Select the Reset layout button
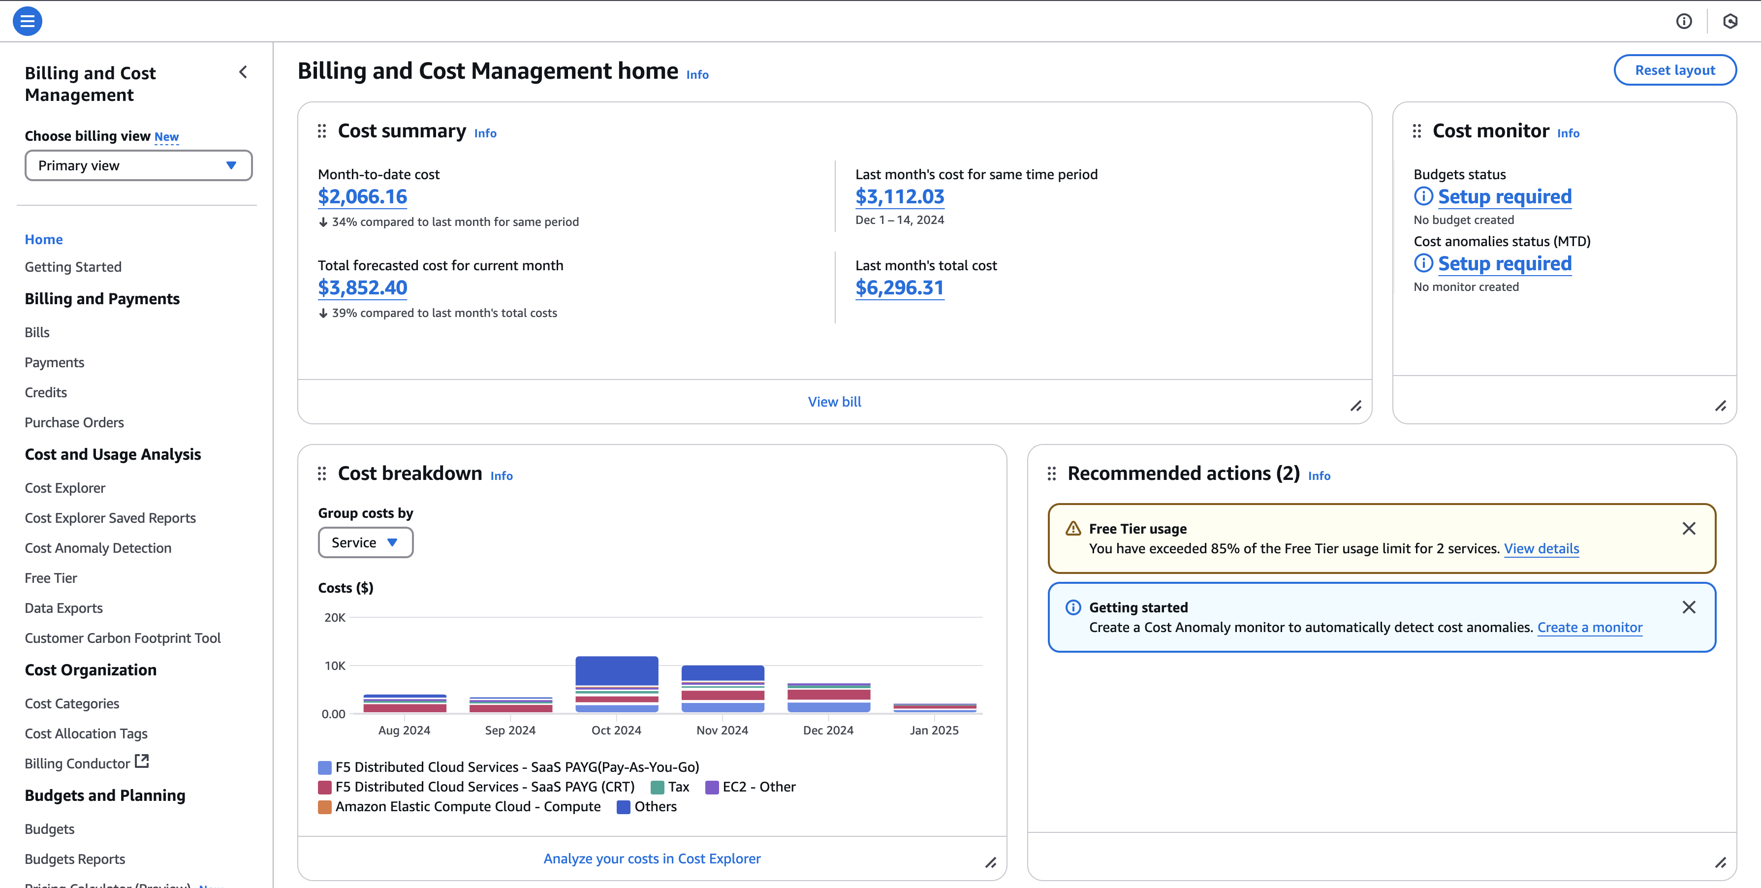 1675,70
